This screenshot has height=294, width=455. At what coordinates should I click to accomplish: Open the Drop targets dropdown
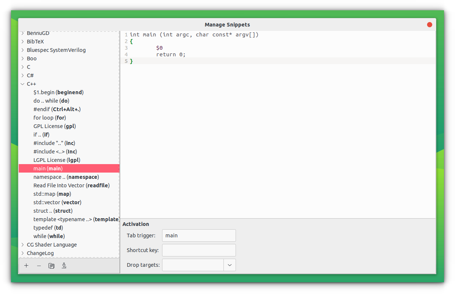point(229,265)
